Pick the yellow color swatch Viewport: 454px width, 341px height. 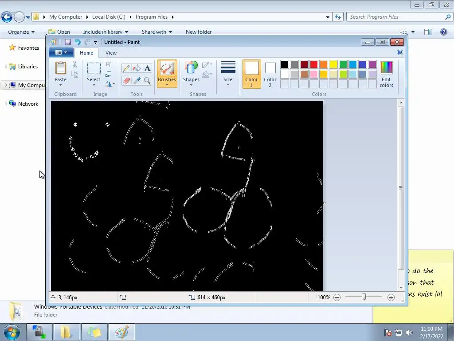[333, 64]
